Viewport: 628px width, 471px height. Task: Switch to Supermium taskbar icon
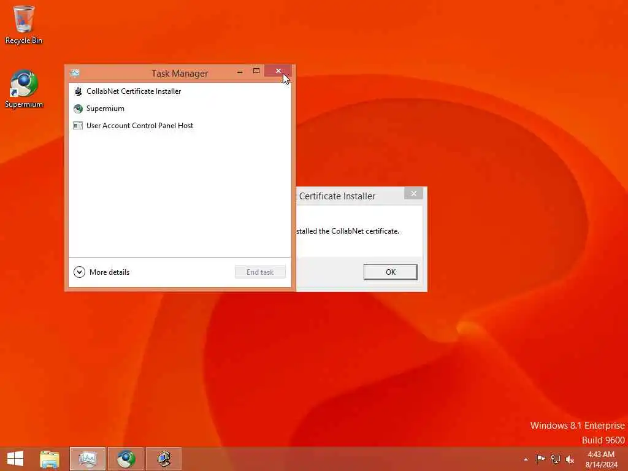click(x=126, y=459)
